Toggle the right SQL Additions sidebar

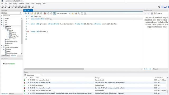(x=167, y=7)
